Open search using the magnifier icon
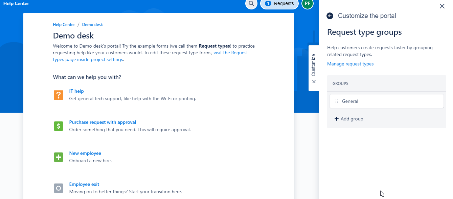 click(251, 4)
